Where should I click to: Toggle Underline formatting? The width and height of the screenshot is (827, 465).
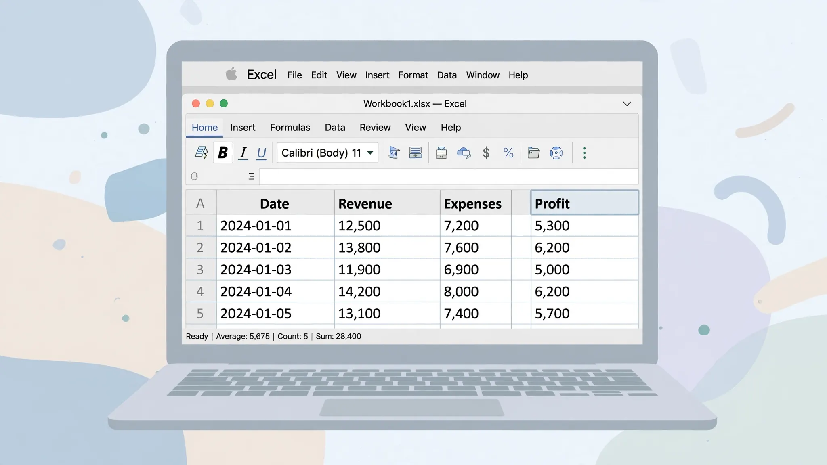click(x=261, y=153)
